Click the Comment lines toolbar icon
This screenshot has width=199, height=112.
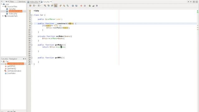click(x=90, y=6)
